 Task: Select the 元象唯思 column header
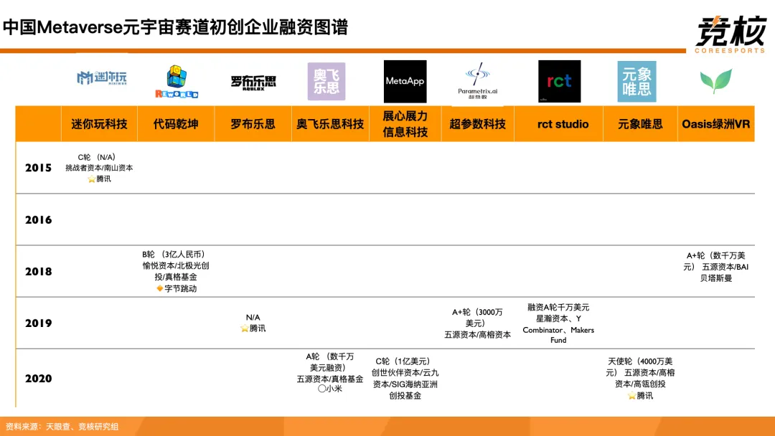pos(640,124)
